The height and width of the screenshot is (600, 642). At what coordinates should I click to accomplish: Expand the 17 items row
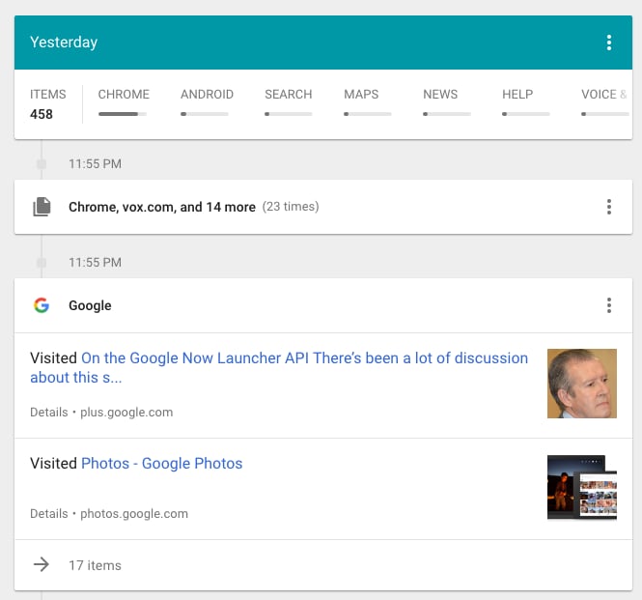tap(95, 565)
